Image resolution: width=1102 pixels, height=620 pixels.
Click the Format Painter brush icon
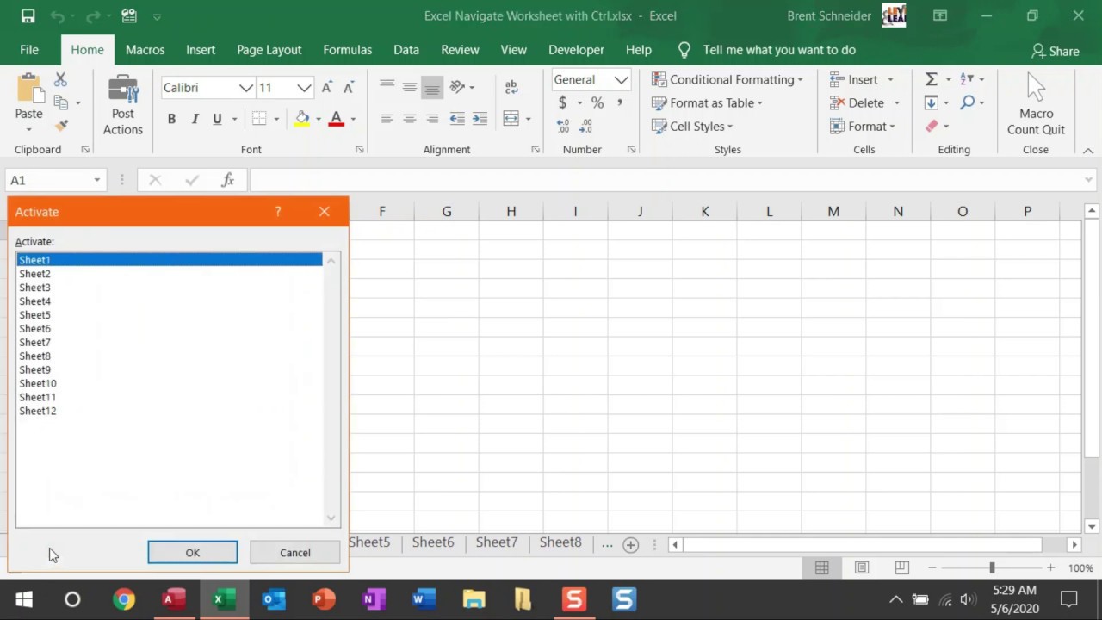61,126
